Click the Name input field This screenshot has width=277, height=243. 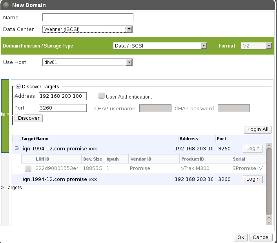click(88, 17)
